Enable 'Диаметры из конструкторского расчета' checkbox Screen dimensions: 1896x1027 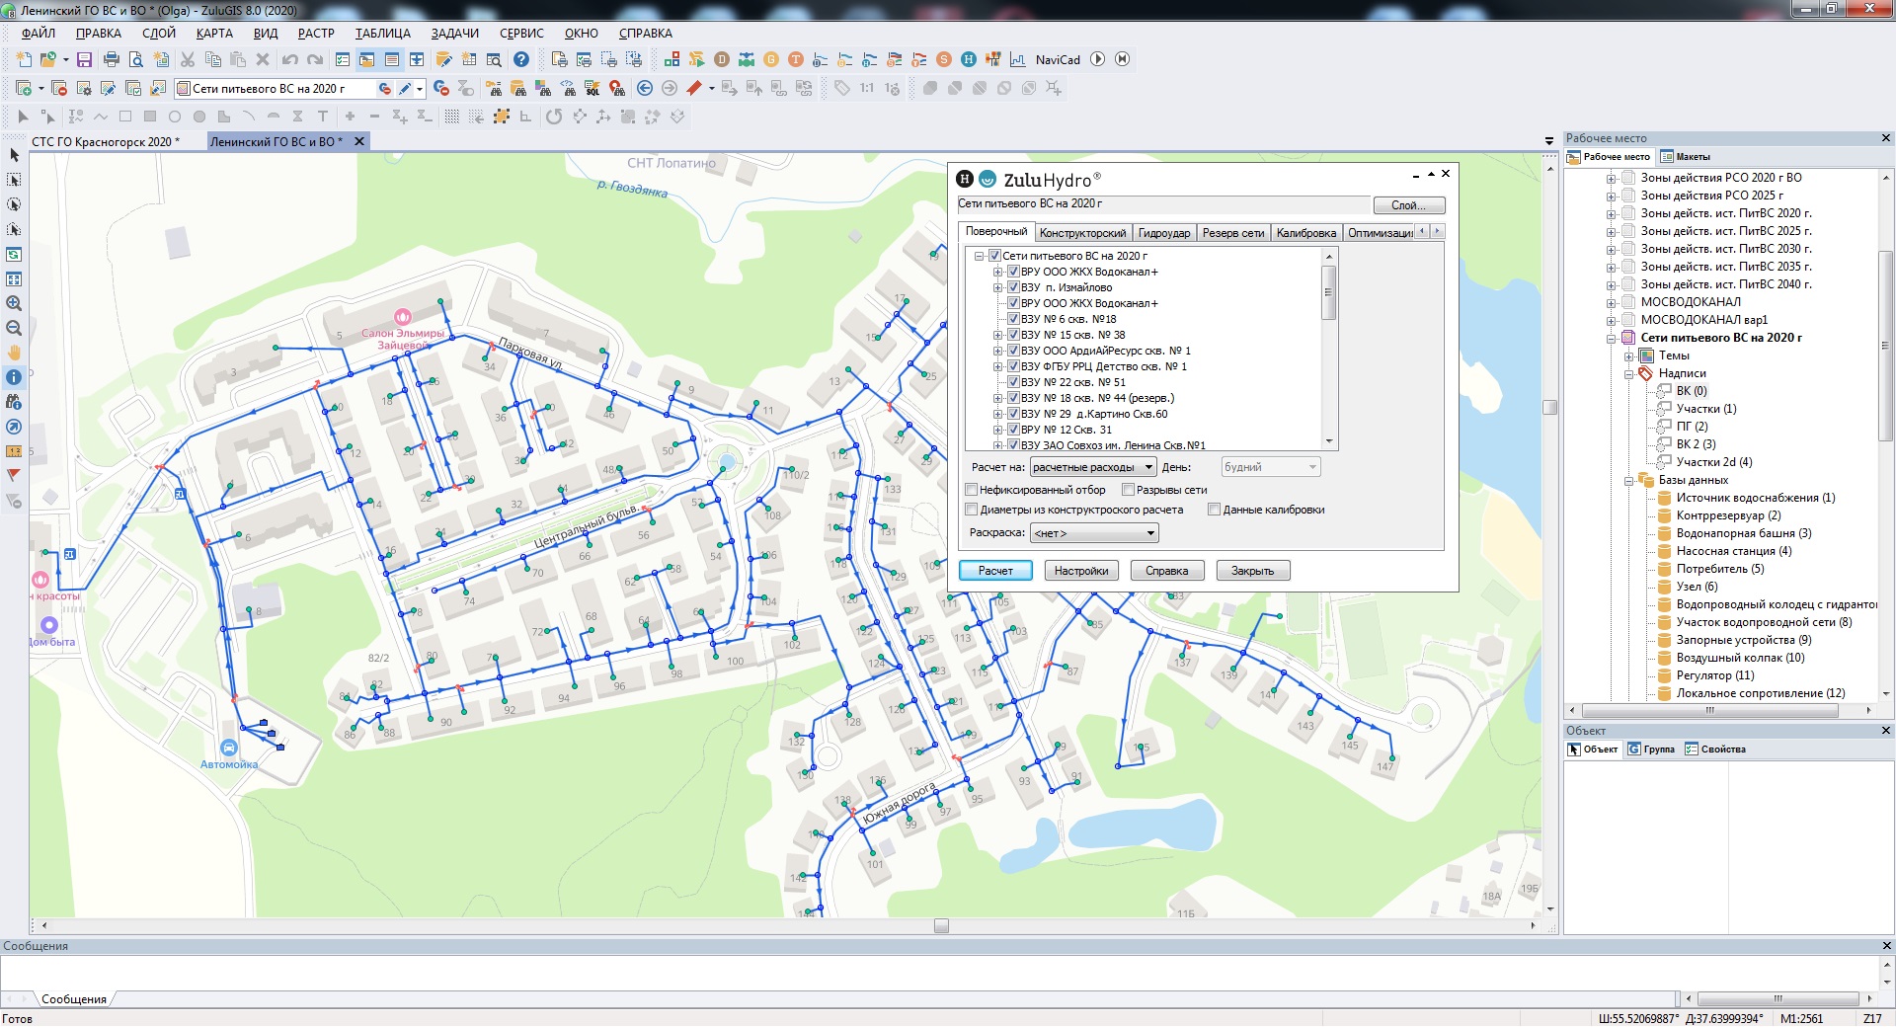(x=972, y=510)
